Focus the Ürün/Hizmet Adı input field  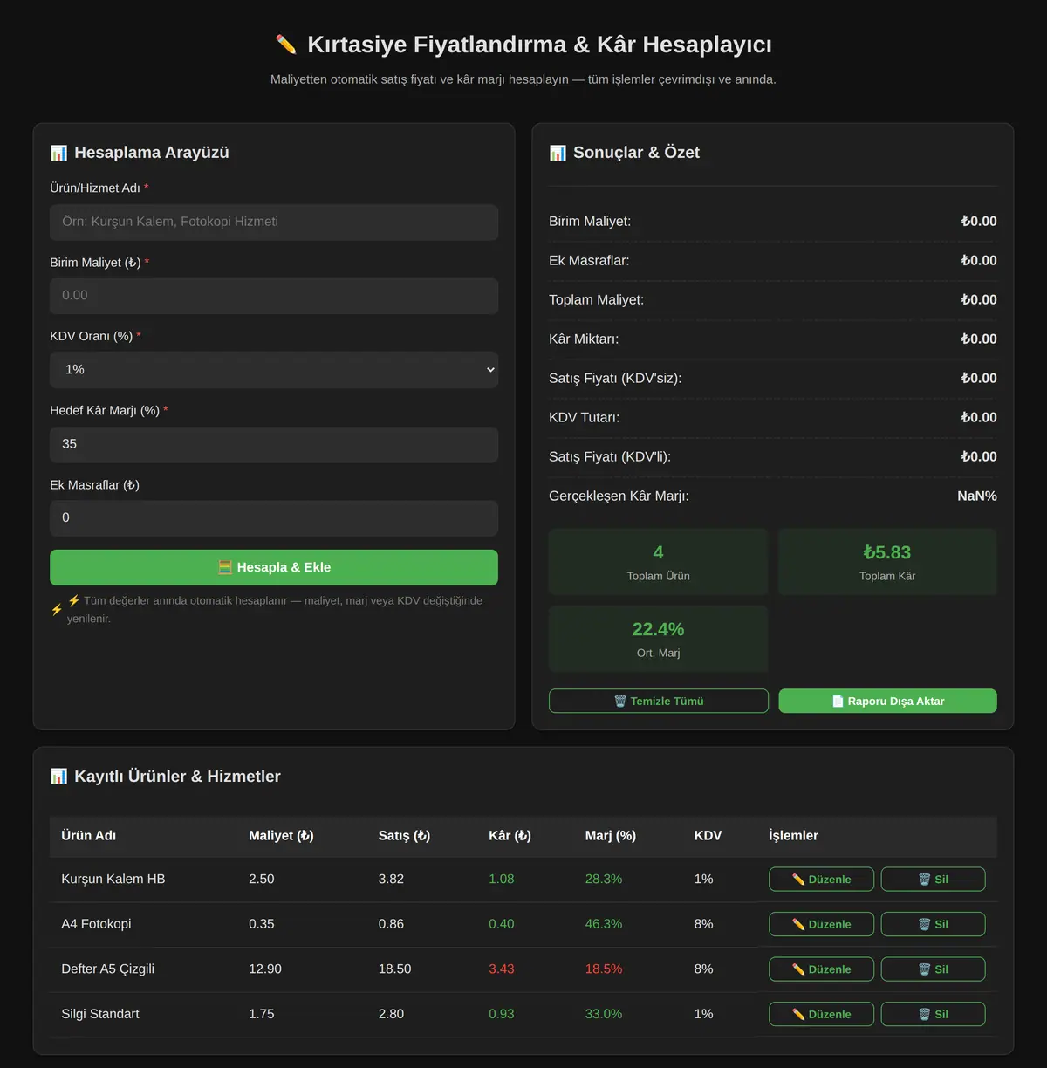click(x=274, y=222)
